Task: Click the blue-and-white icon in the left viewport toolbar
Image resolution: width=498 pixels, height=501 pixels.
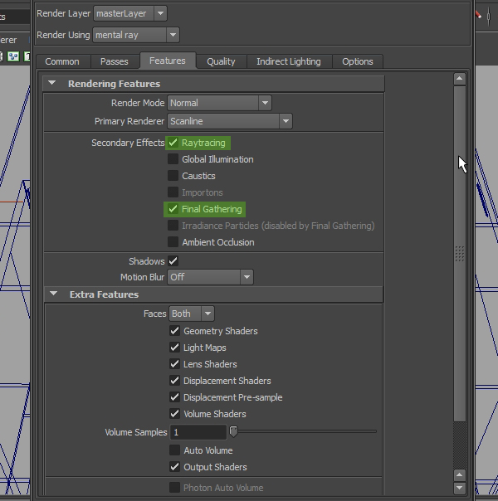Action: point(13,56)
